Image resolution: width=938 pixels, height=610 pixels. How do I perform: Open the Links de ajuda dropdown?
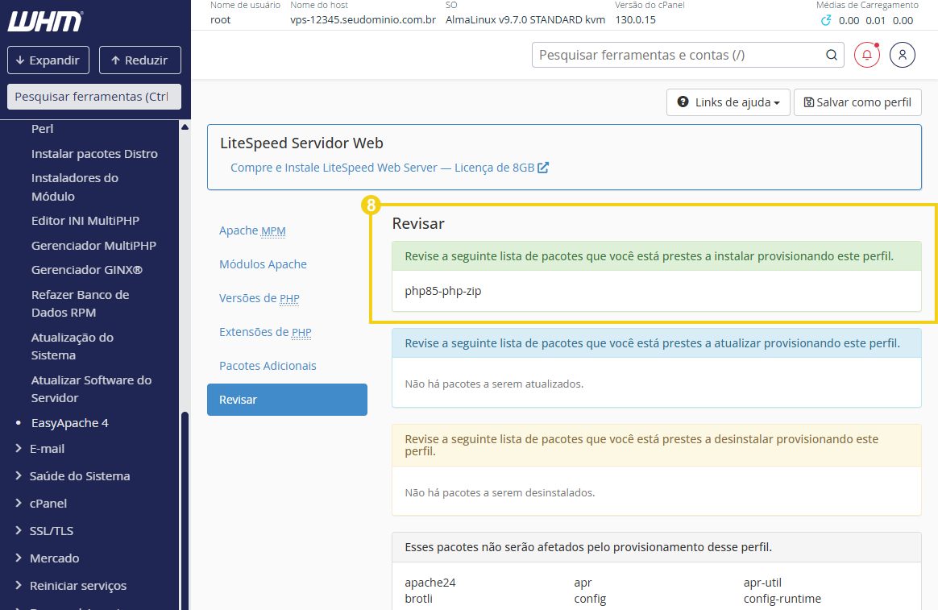pos(728,102)
